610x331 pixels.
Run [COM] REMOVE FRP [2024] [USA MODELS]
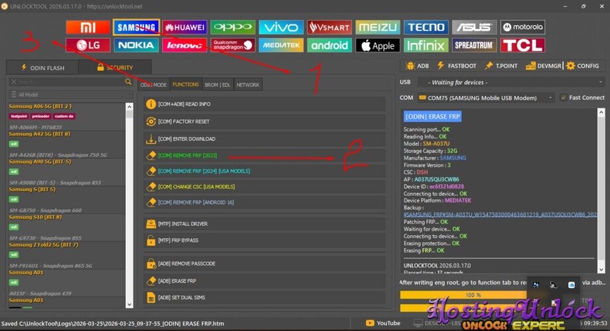tap(265, 171)
